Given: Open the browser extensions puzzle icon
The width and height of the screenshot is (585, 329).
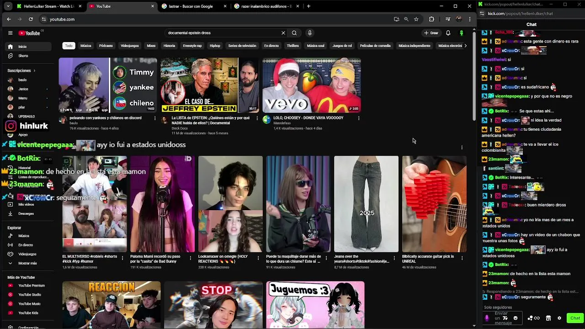Looking at the screenshot, I should 431,19.
